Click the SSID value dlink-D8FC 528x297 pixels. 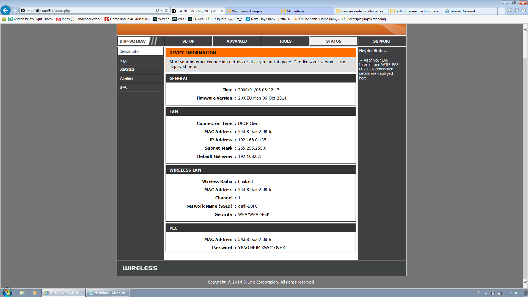click(x=248, y=206)
